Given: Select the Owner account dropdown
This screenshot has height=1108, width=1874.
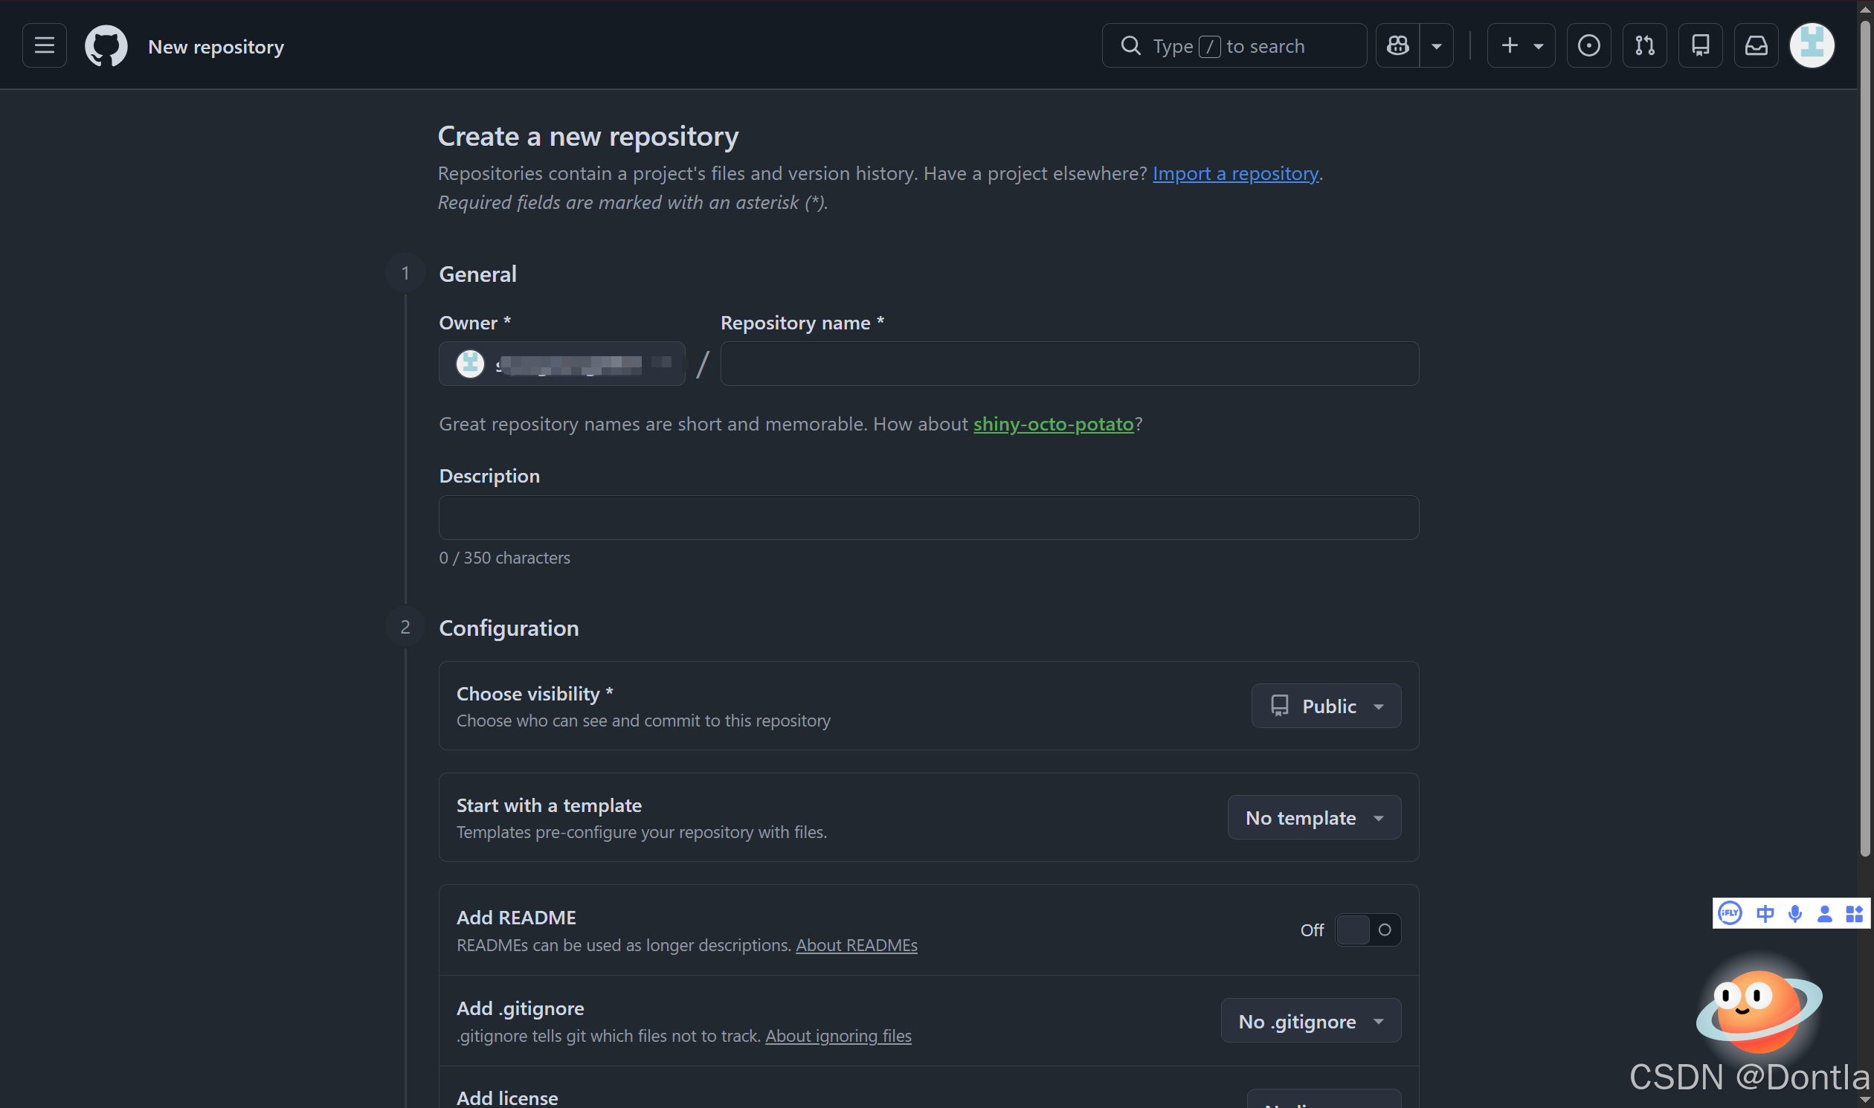Looking at the screenshot, I should pos(562,364).
